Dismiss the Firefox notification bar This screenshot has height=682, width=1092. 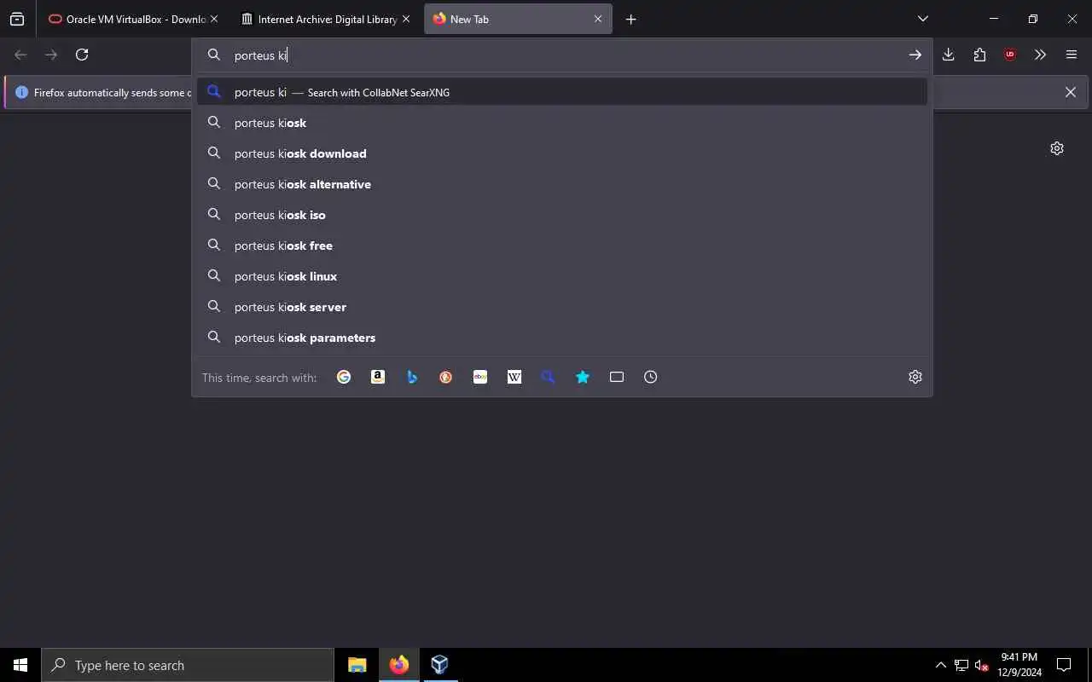pyautogui.click(x=1071, y=92)
